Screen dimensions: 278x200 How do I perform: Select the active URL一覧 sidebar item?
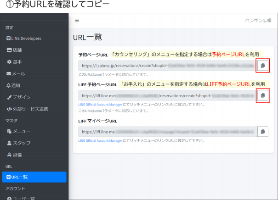(34, 177)
